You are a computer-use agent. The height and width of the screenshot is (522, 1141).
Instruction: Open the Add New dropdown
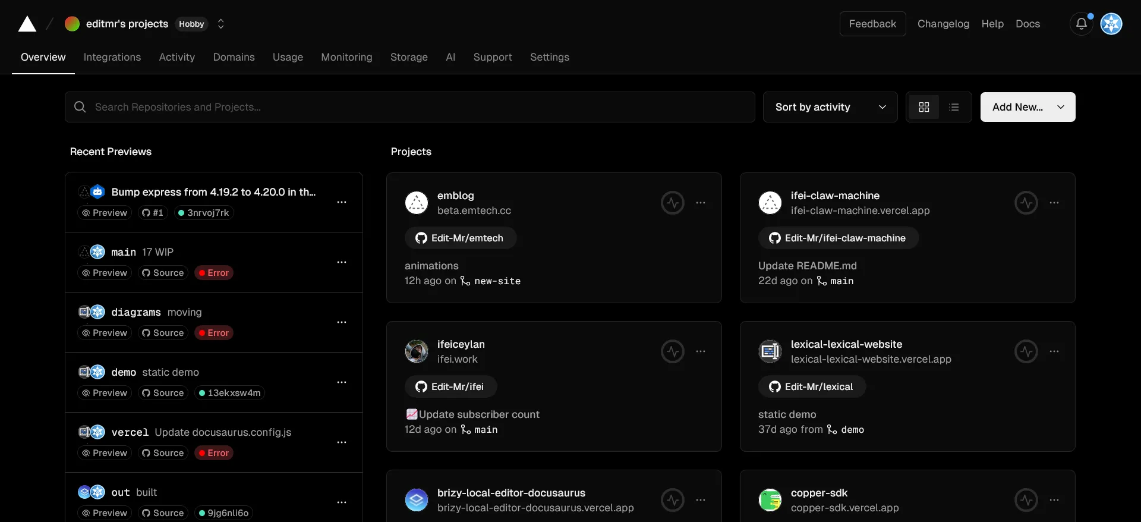1027,107
